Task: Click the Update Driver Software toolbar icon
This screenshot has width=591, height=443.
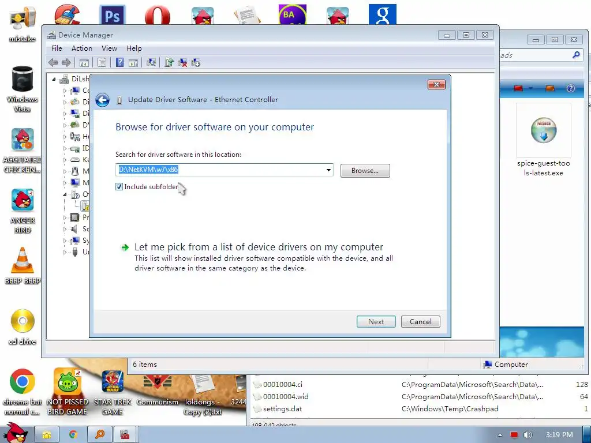Action: (169, 62)
